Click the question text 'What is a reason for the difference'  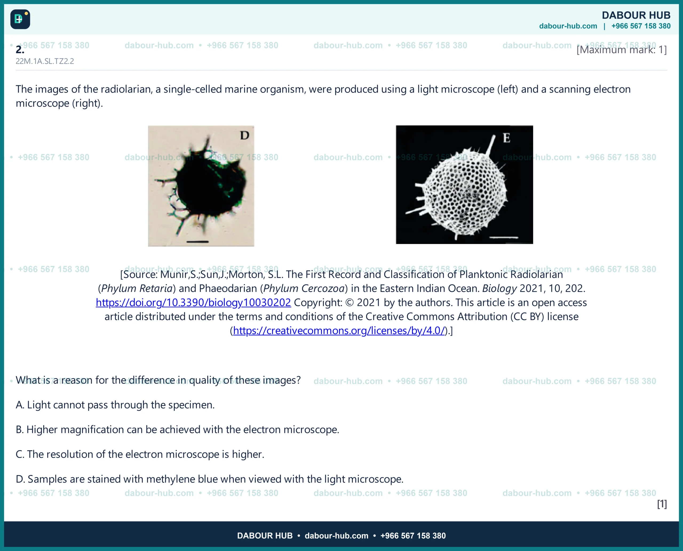pyautogui.click(x=158, y=380)
